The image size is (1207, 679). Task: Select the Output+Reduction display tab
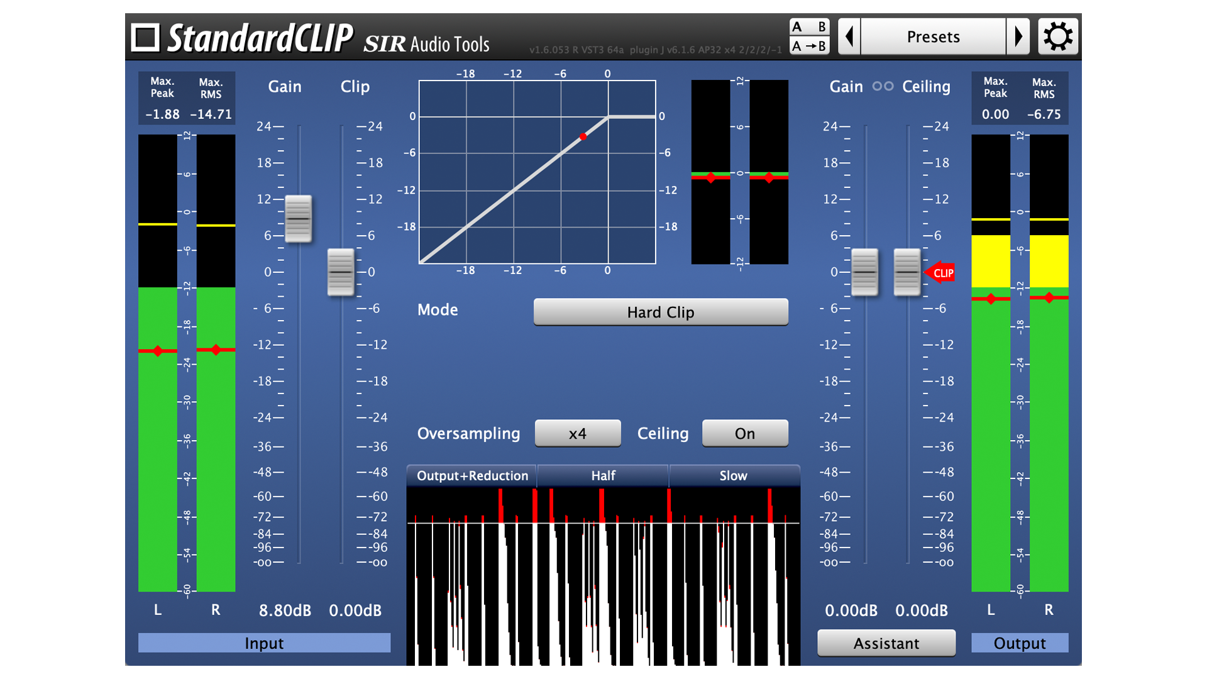[472, 476]
